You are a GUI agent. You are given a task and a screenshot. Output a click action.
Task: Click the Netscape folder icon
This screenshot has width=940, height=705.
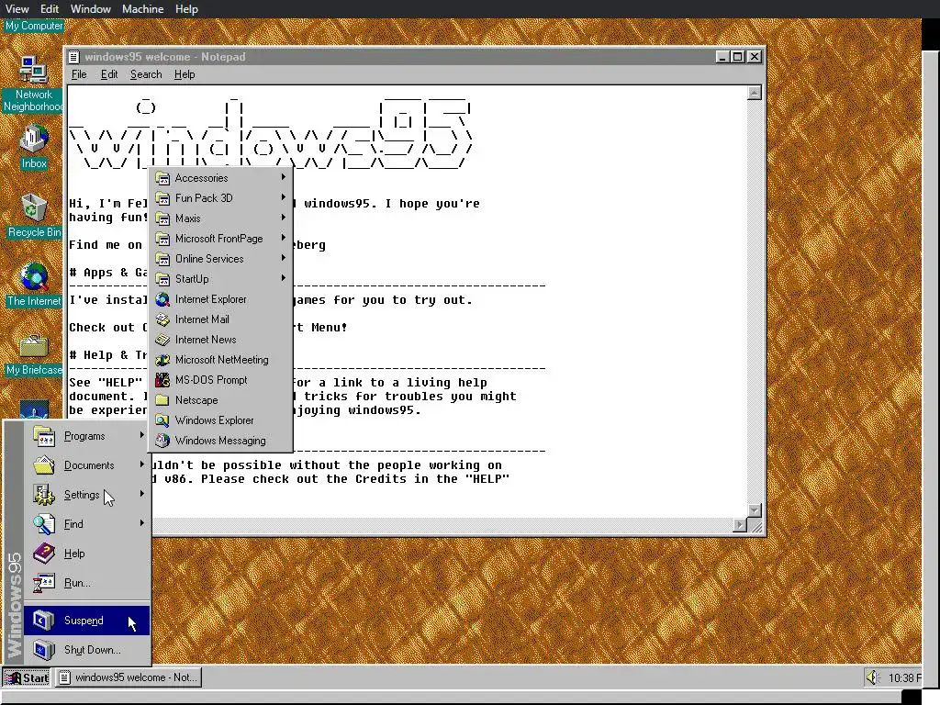(162, 400)
